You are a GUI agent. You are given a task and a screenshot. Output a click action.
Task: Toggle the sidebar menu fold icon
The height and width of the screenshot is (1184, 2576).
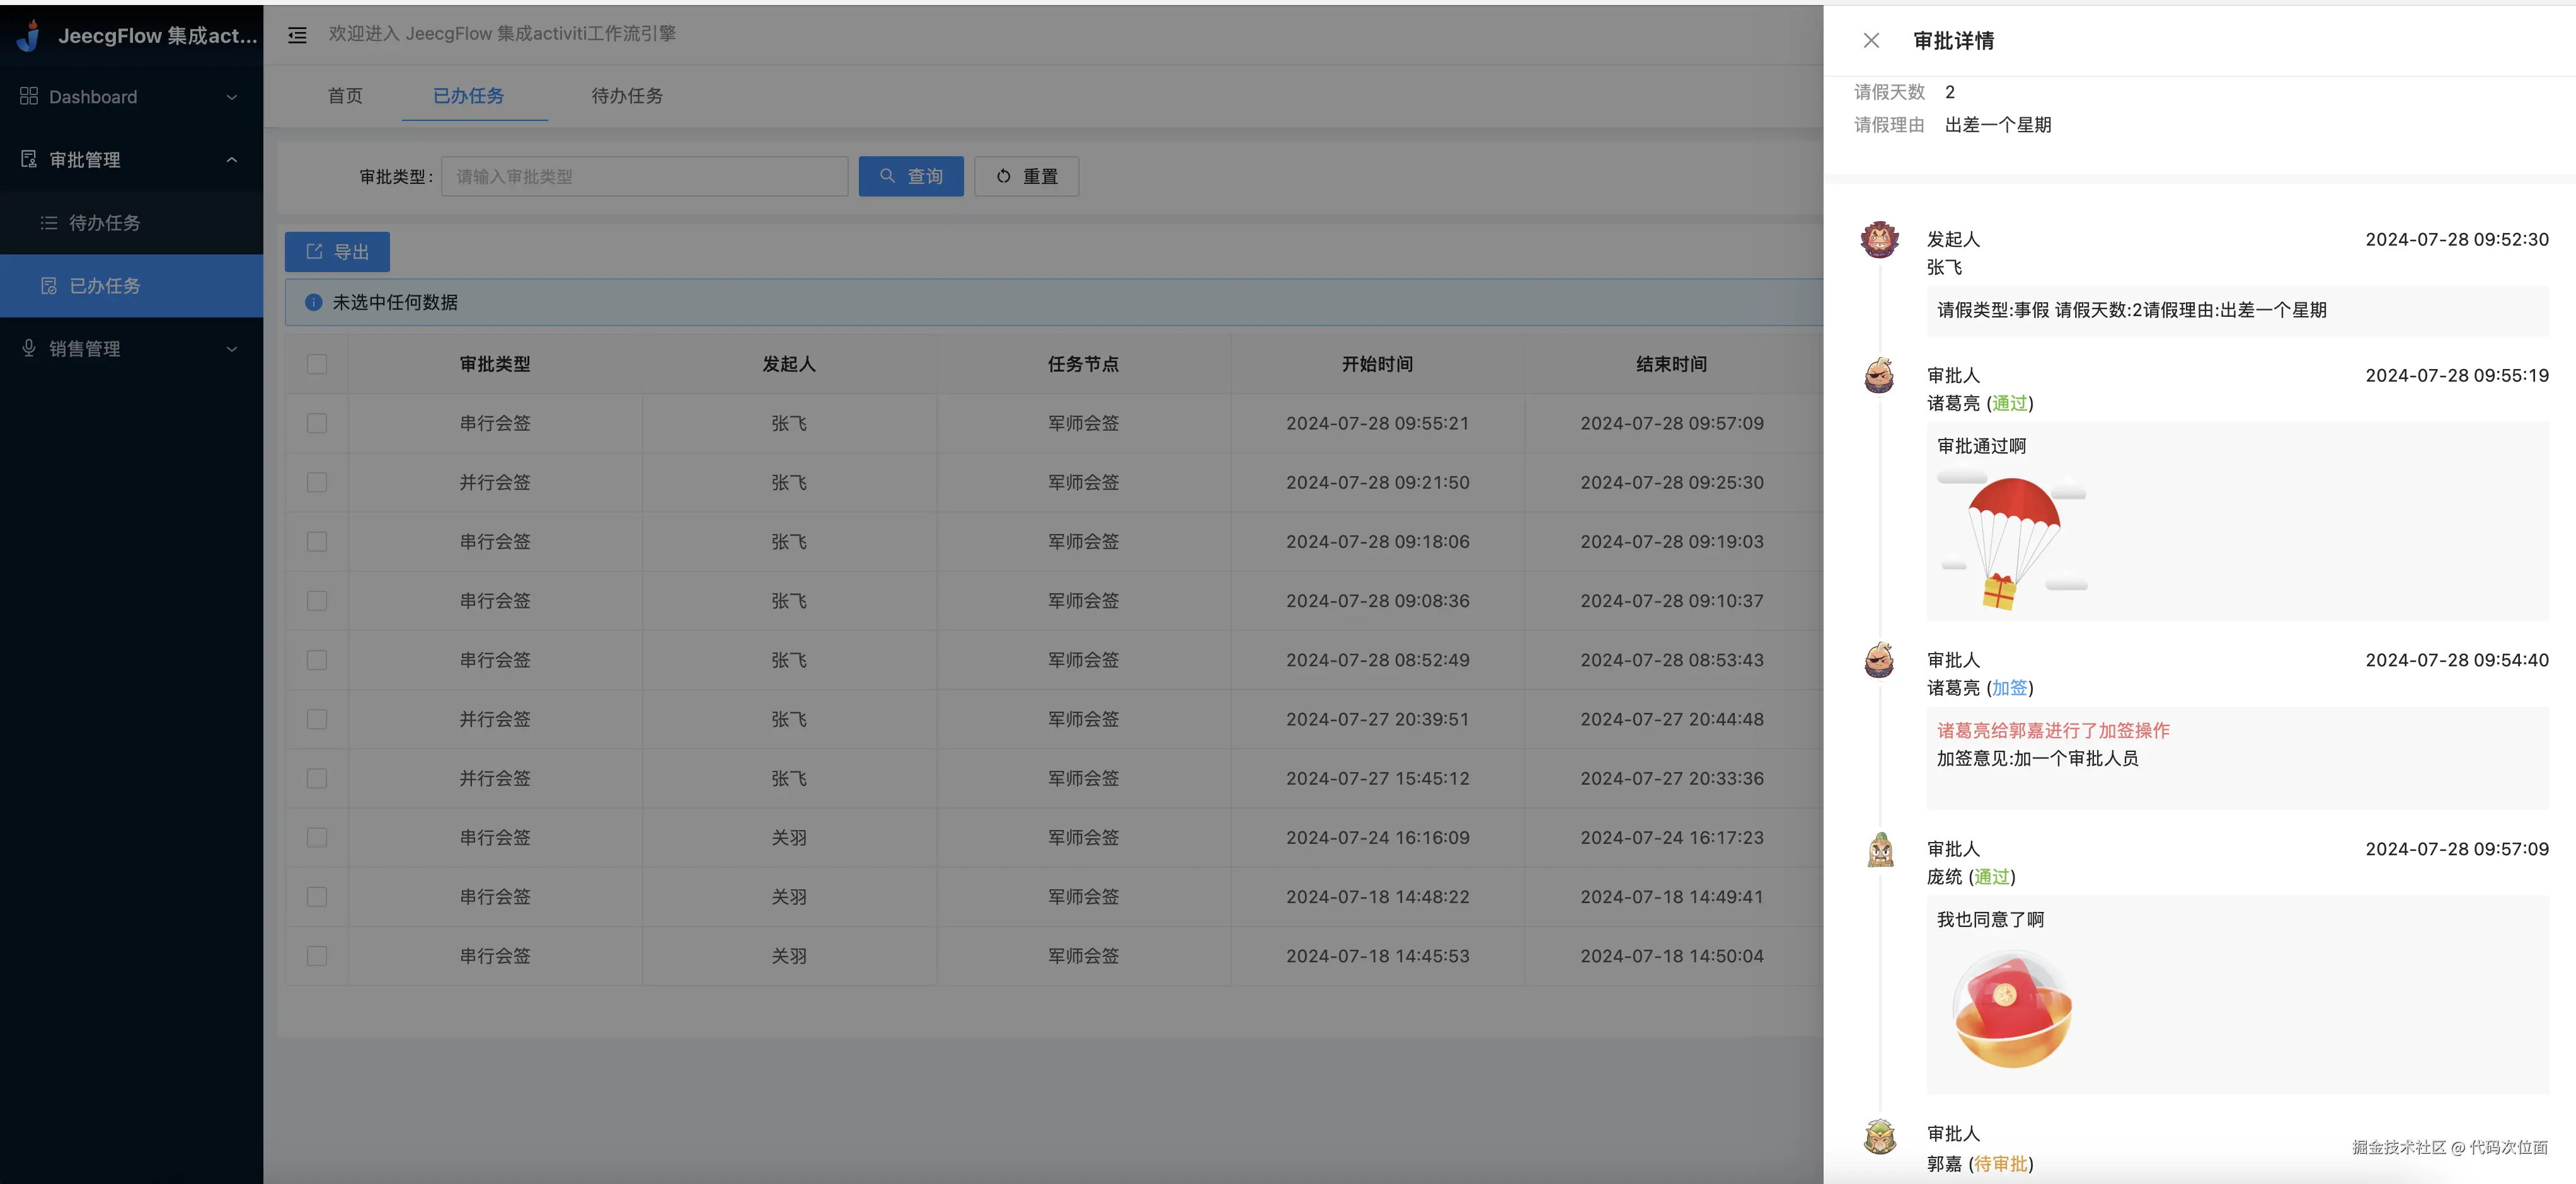[x=297, y=35]
